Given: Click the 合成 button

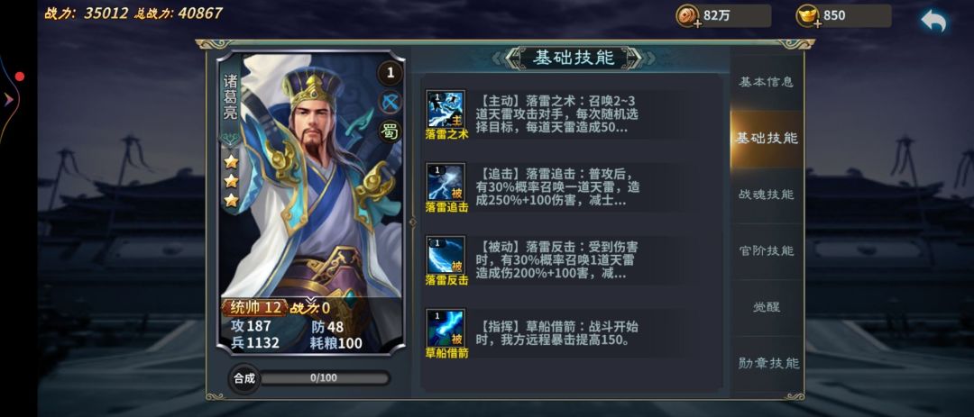Looking at the screenshot, I should (244, 378).
